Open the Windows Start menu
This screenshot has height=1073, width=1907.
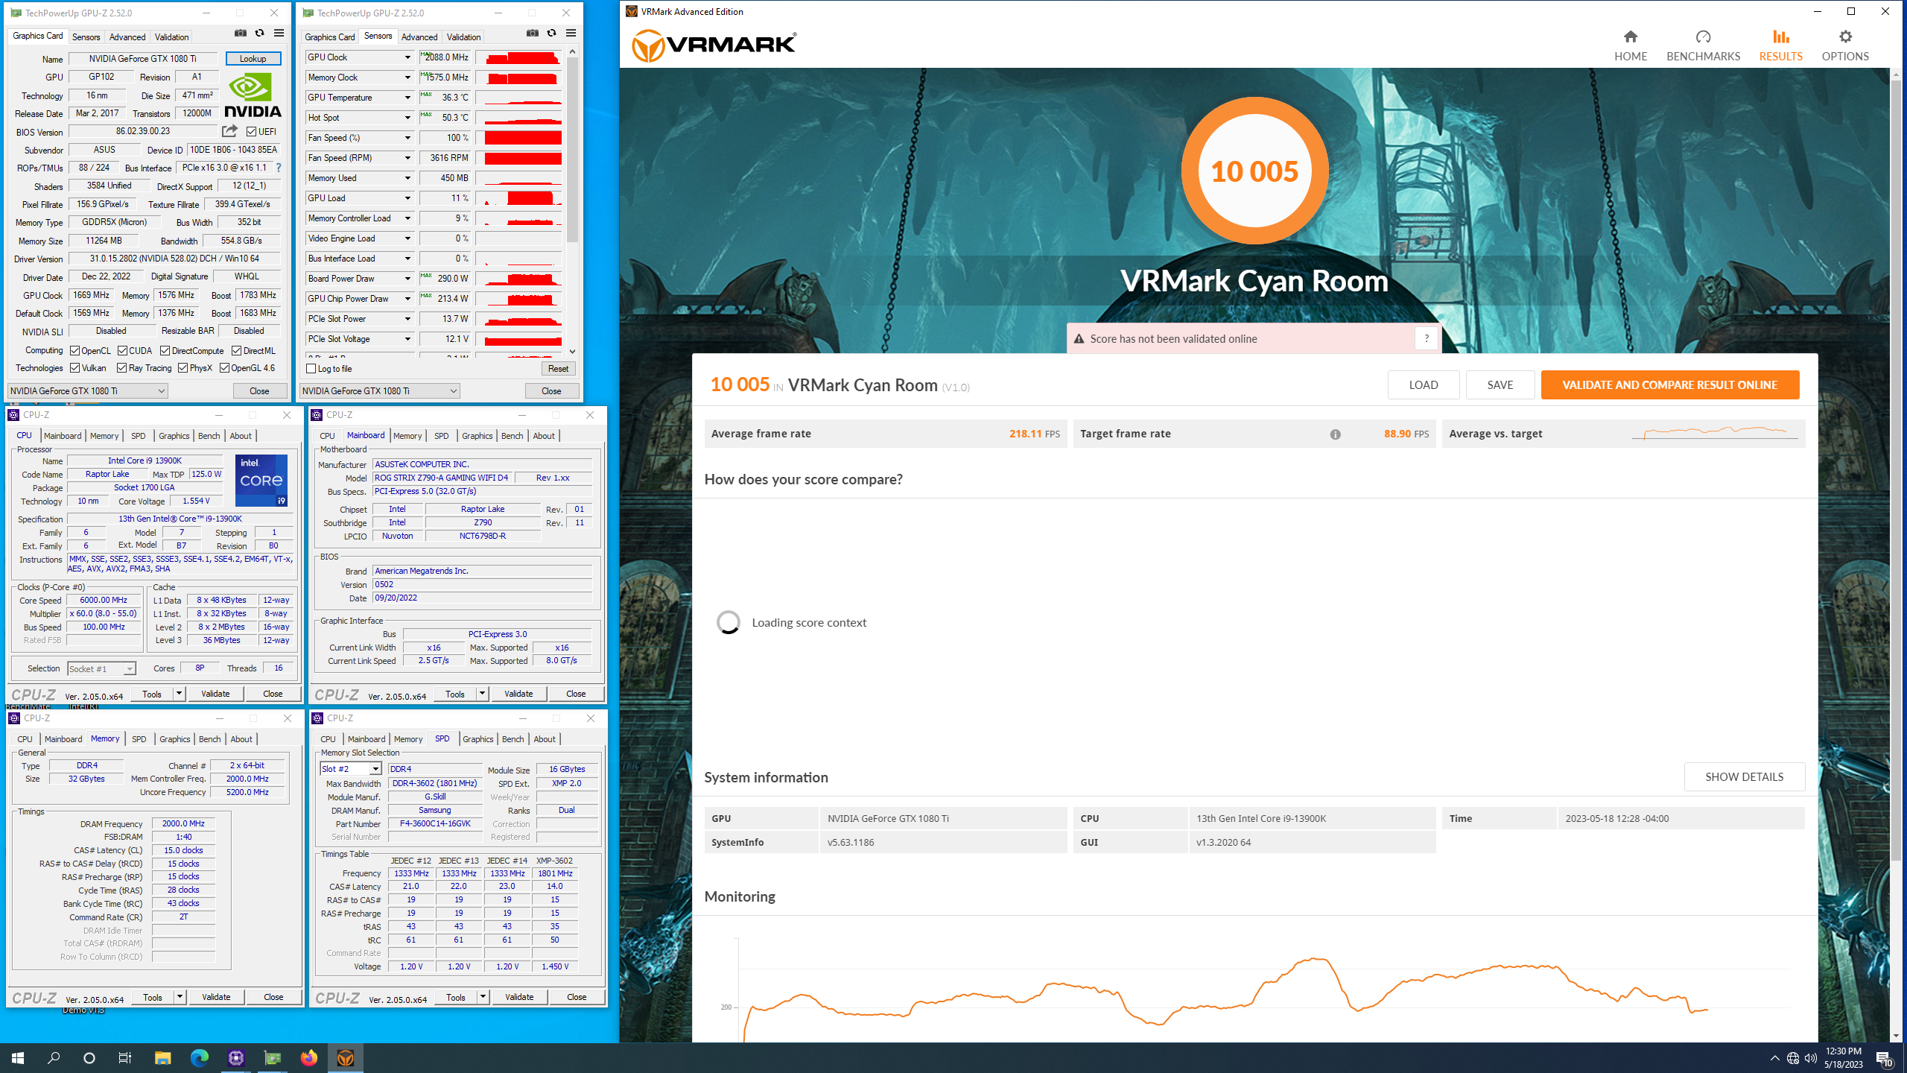click(x=18, y=1057)
